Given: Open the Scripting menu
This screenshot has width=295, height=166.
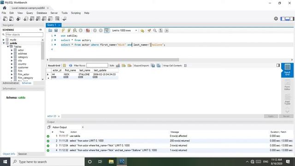Looking at the screenshot, I should tap(76, 13).
